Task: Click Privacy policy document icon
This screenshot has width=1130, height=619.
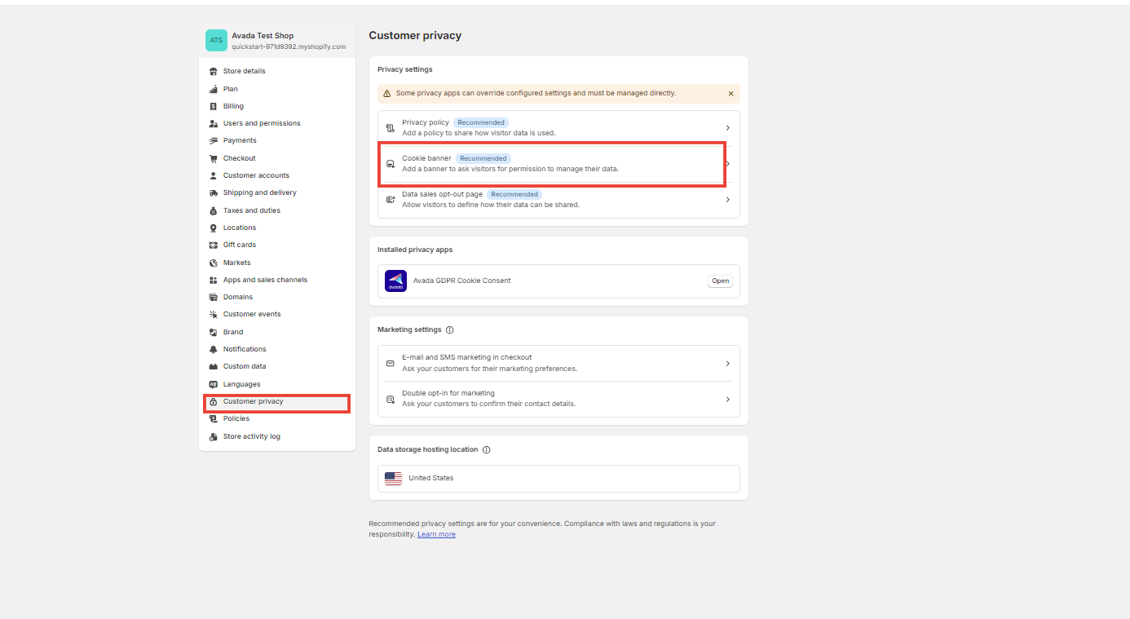Action: 391,128
